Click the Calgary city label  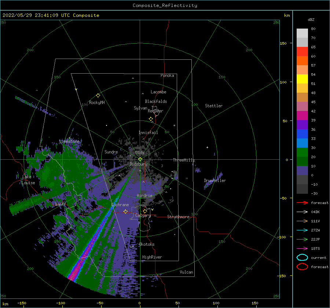click(x=143, y=215)
